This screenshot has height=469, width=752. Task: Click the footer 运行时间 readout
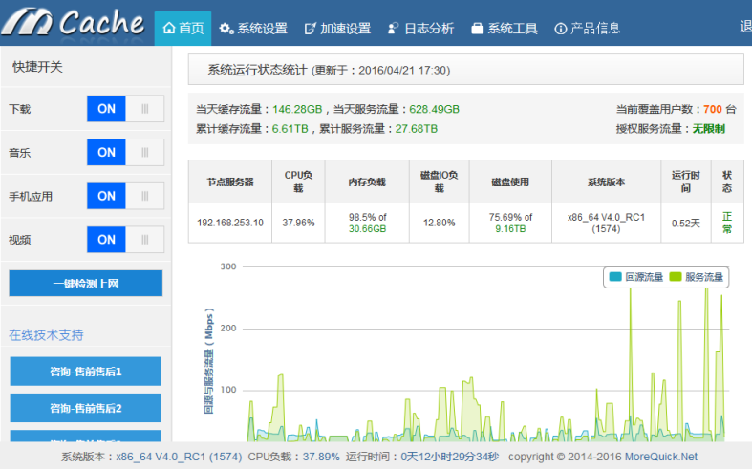(x=422, y=457)
